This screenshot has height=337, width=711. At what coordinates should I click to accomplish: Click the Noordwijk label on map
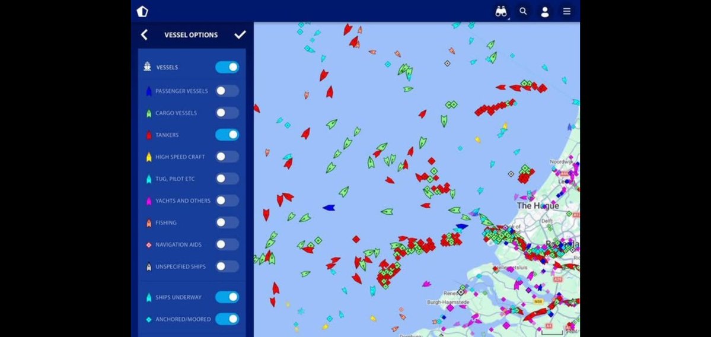coord(562,161)
